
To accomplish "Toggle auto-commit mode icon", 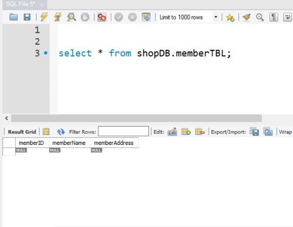I will tap(146, 17).
